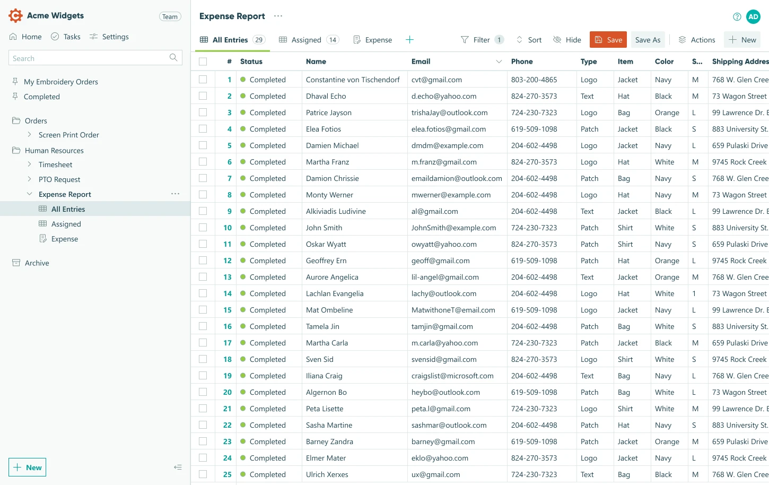Screen dimensions: 769x485
Task: Switch to the Assigned tab
Action: coord(309,40)
